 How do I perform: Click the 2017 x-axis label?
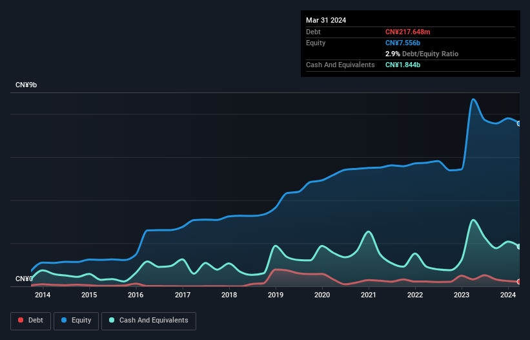point(183,295)
